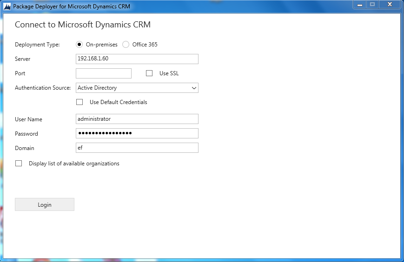
Task: Tick Use Default Credentials checkbox
Action: pos(79,102)
